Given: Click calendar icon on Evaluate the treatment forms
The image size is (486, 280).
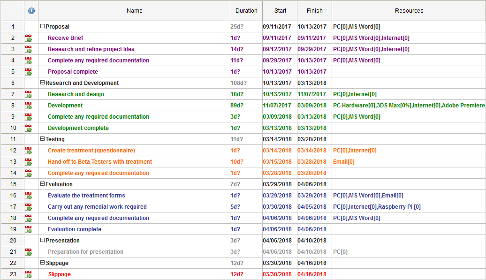Looking at the screenshot, I should (x=28, y=196).
